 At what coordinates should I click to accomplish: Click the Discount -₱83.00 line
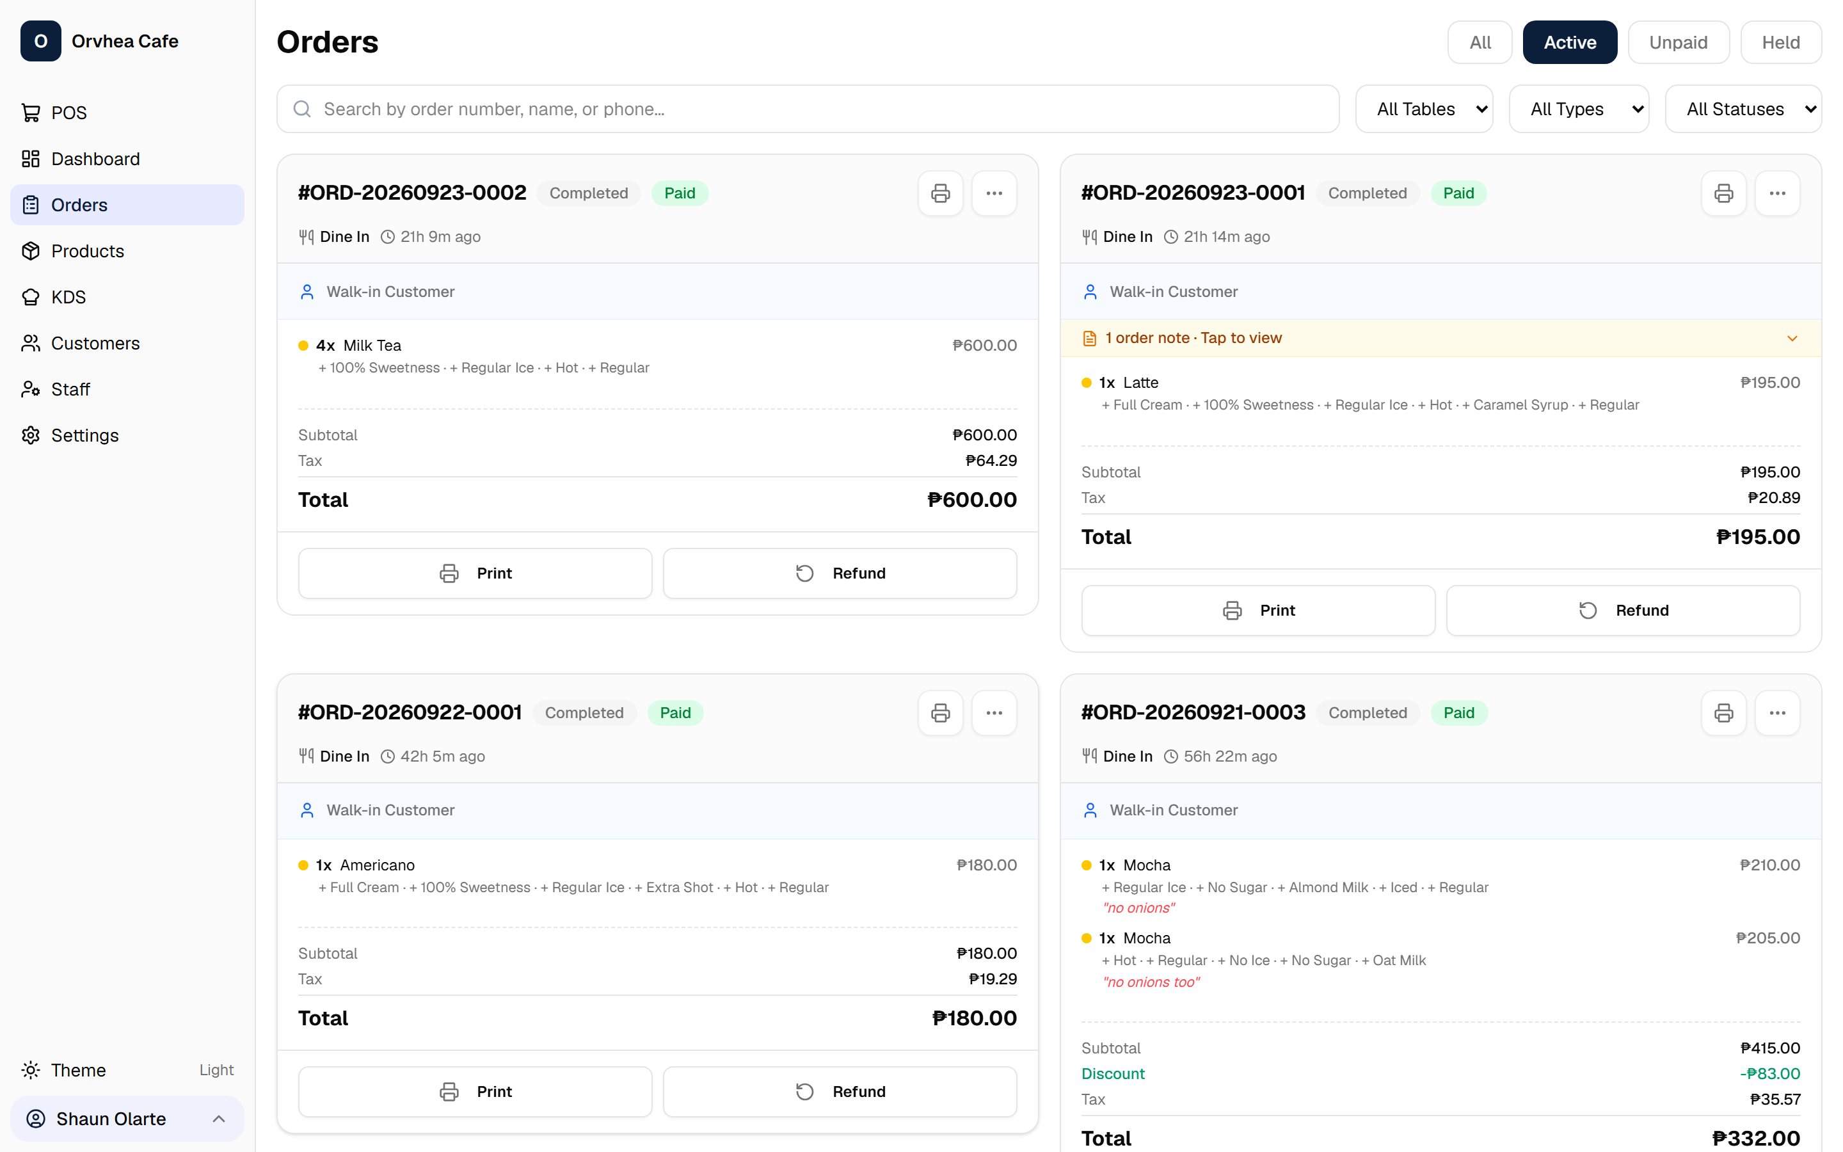point(1440,1073)
